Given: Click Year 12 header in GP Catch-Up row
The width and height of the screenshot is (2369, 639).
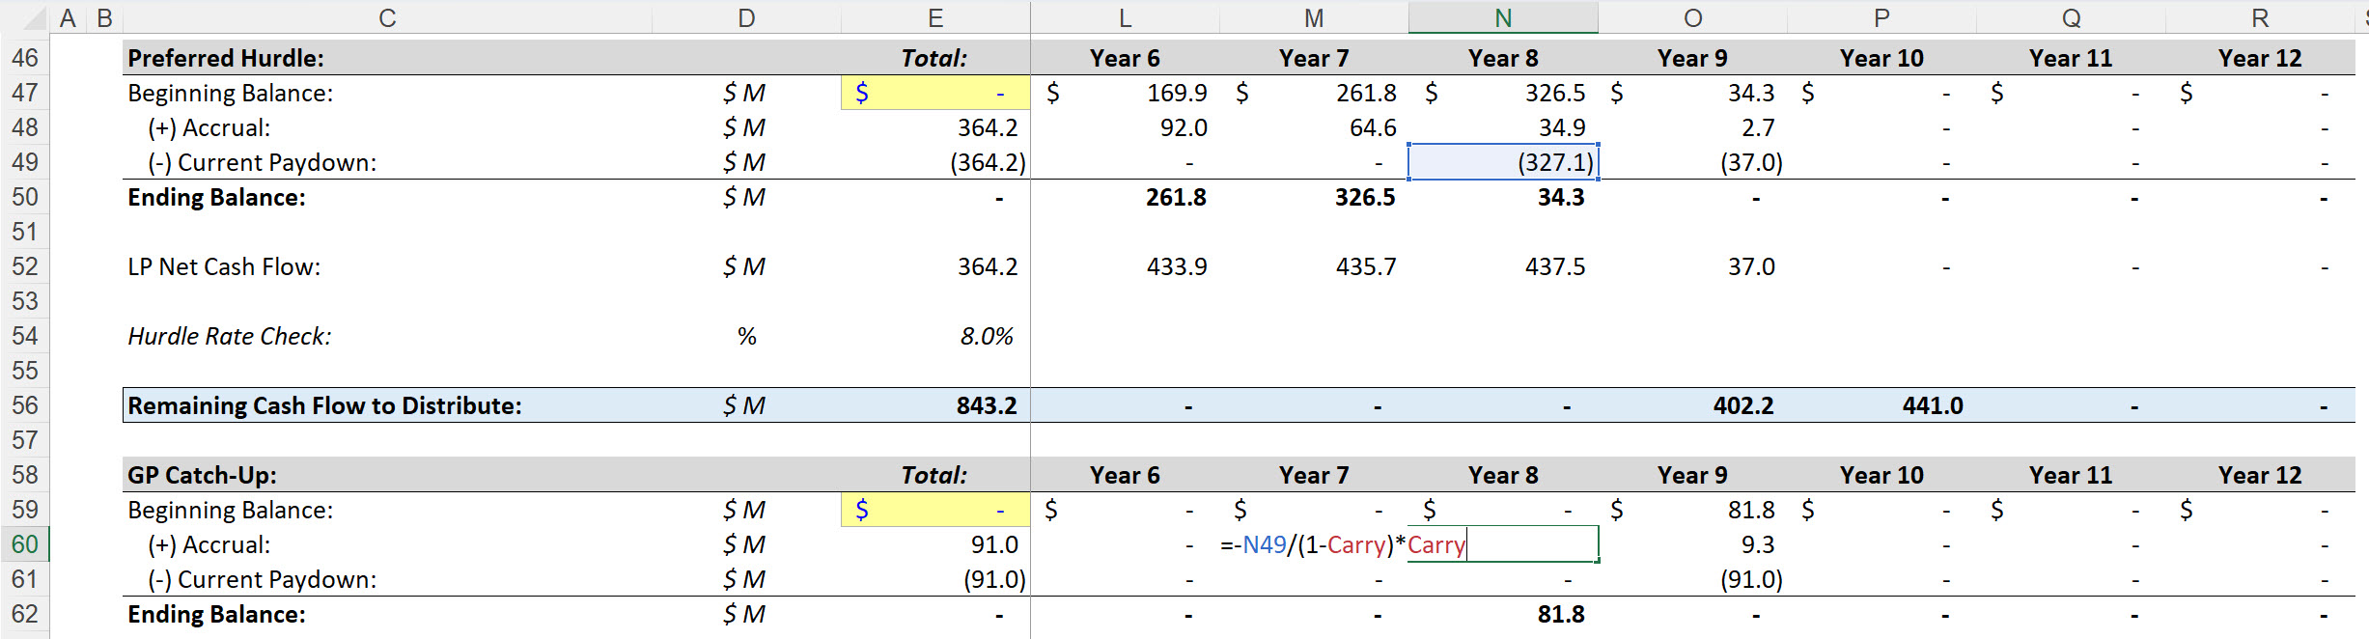Looking at the screenshot, I should pyautogui.click(x=2260, y=475).
